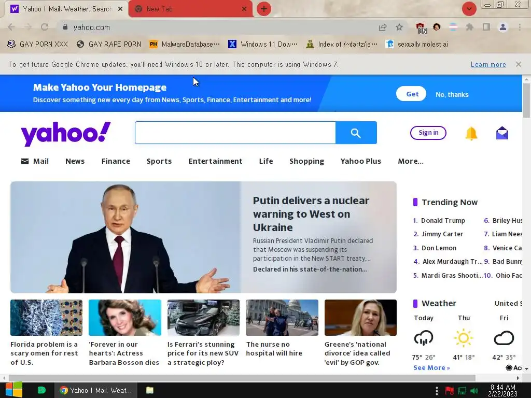
Task: Click into the Yahoo search box
Action: pyautogui.click(x=235, y=133)
